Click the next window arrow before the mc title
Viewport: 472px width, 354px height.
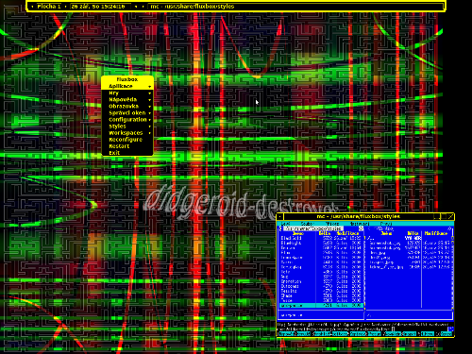143,6
